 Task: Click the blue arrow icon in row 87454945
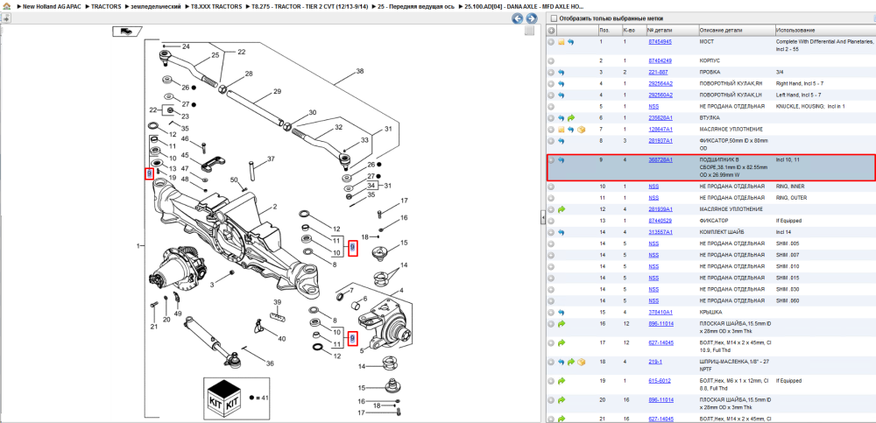point(570,42)
